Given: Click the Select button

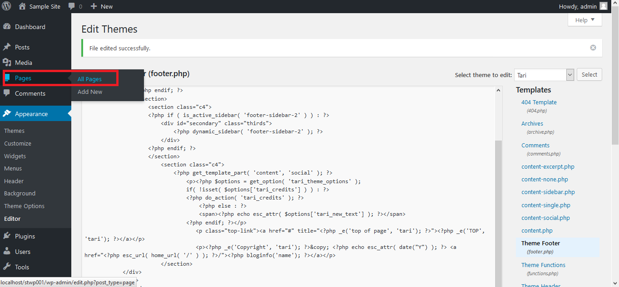Looking at the screenshot, I should click(x=589, y=75).
